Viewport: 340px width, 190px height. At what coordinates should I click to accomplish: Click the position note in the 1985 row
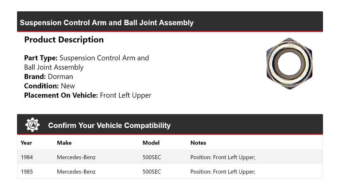(x=223, y=172)
